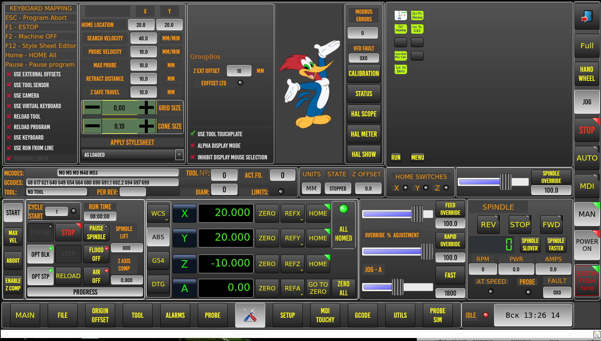Open REFX reference dropdown
Image resolution: width=601 pixels, height=341 pixels.
click(293, 213)
